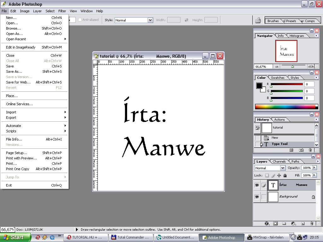Viewport: 323px width, 242px height.
Task: Switch to Total Commander in taskbar
Action: 131,237
